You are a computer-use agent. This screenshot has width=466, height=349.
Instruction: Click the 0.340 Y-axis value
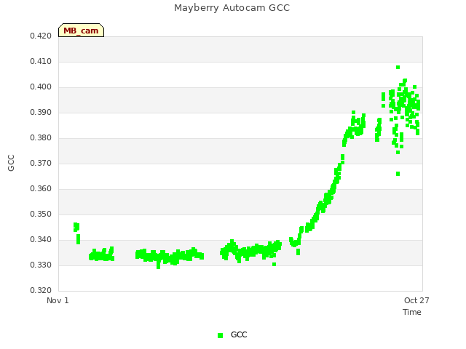click(41, 239)
